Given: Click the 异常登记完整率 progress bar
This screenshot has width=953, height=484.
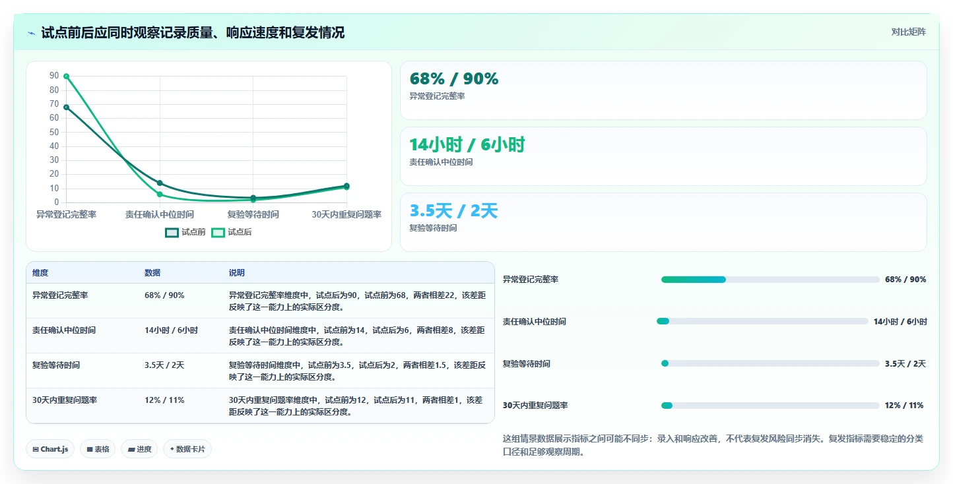Looking at the screenshot, I should [770, 280].
